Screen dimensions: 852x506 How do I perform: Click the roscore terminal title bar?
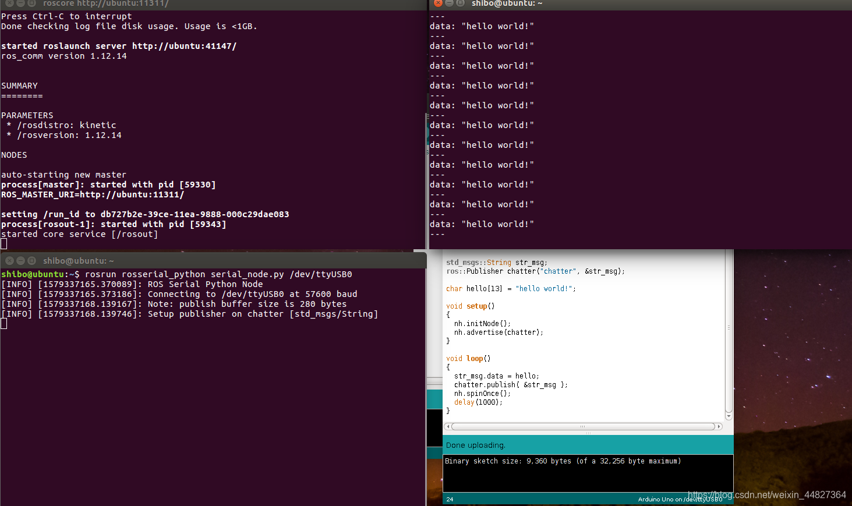[x=175, y=4]
